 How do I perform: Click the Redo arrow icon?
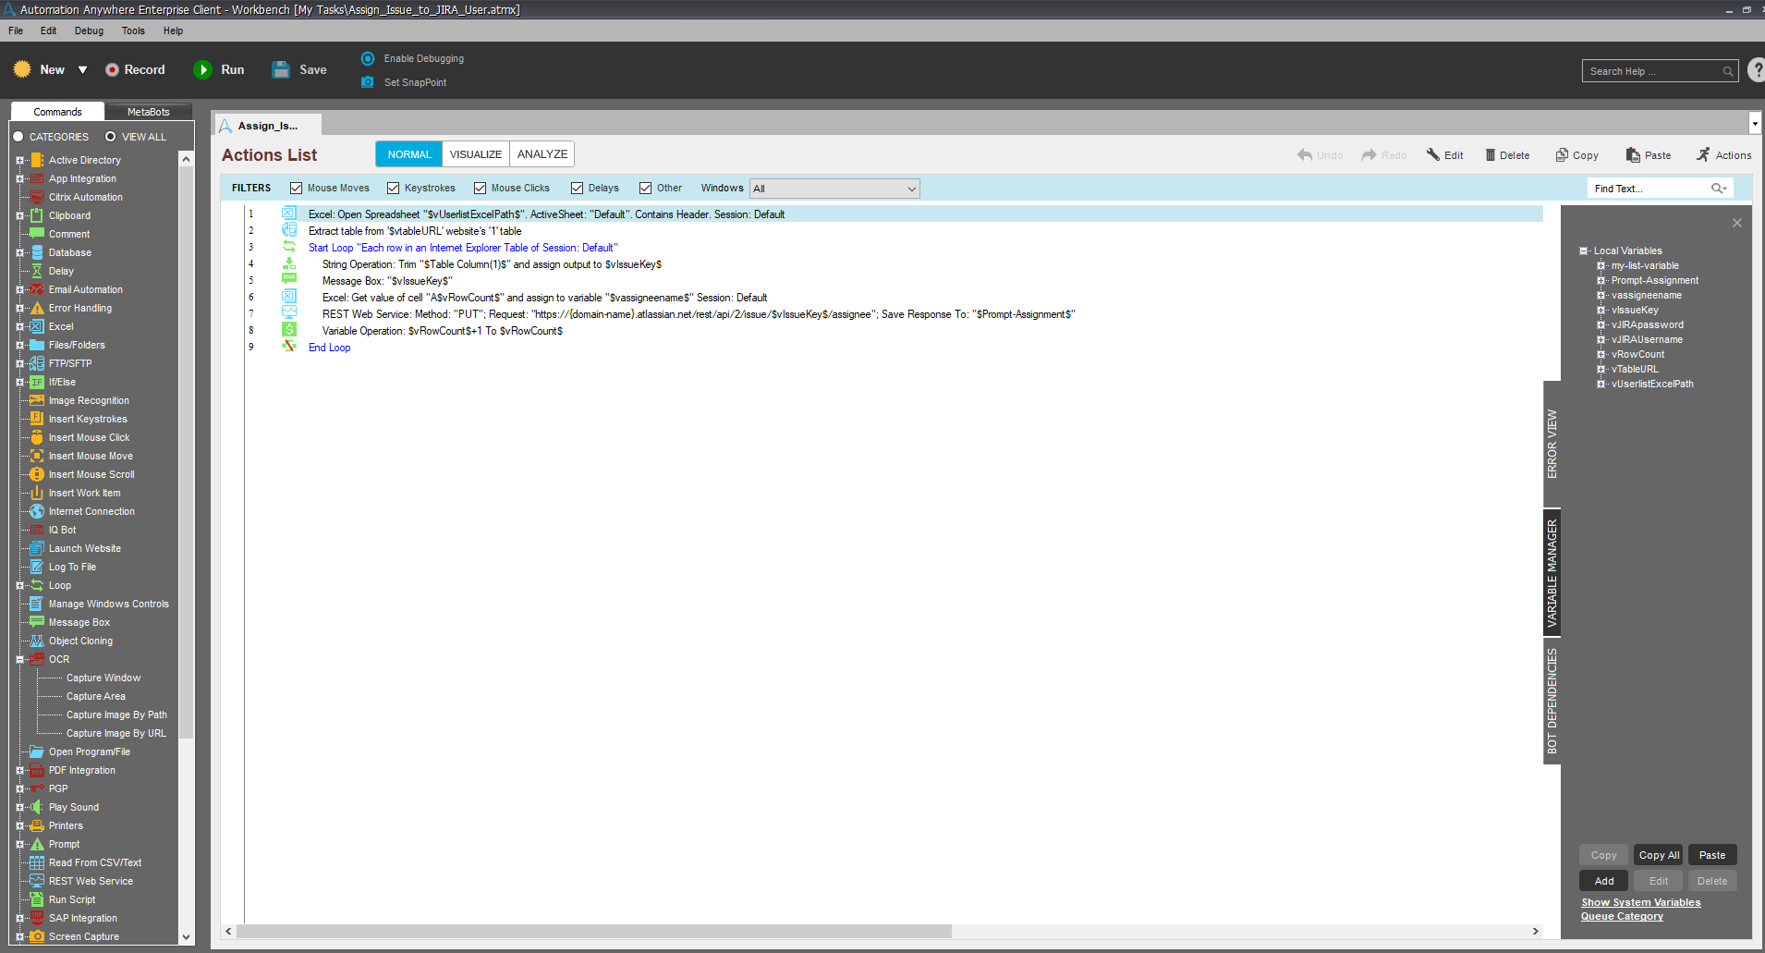1369,155
